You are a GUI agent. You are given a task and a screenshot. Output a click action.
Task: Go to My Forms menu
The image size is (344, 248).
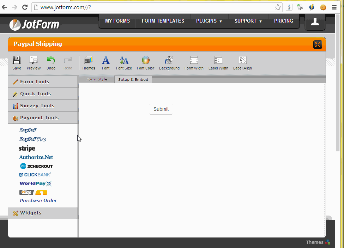[117, 21]
